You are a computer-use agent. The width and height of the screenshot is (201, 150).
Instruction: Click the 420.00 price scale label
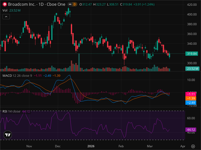click(192, 5)
